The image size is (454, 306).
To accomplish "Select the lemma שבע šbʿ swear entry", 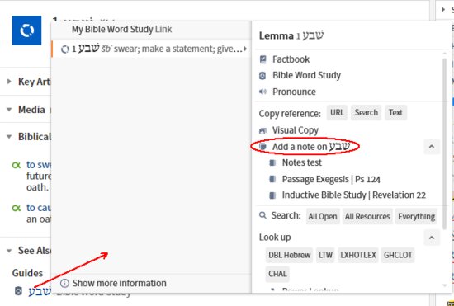I will click(x=151, y=49).
